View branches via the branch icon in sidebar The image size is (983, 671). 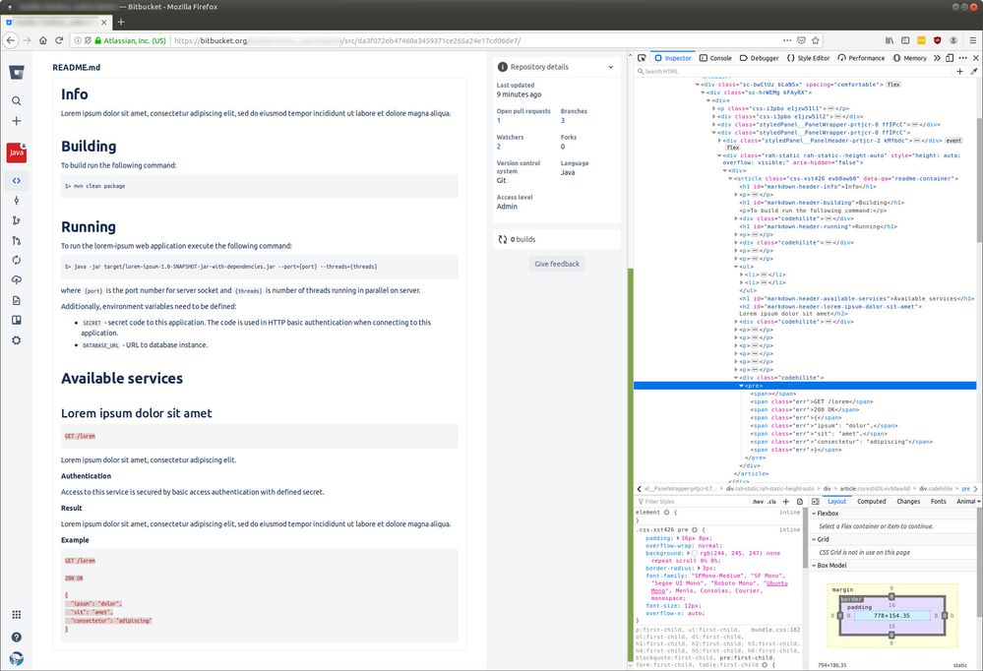coord(17,221)
